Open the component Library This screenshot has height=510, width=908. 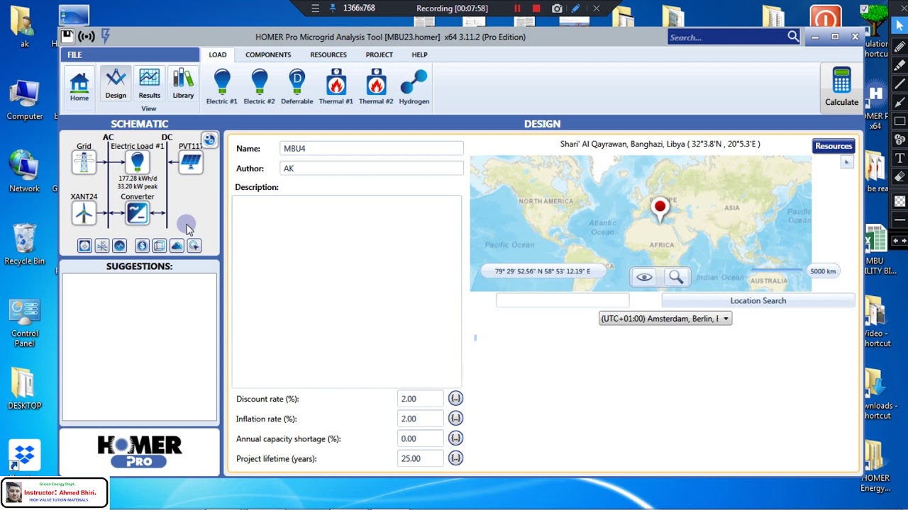point(183,84)
